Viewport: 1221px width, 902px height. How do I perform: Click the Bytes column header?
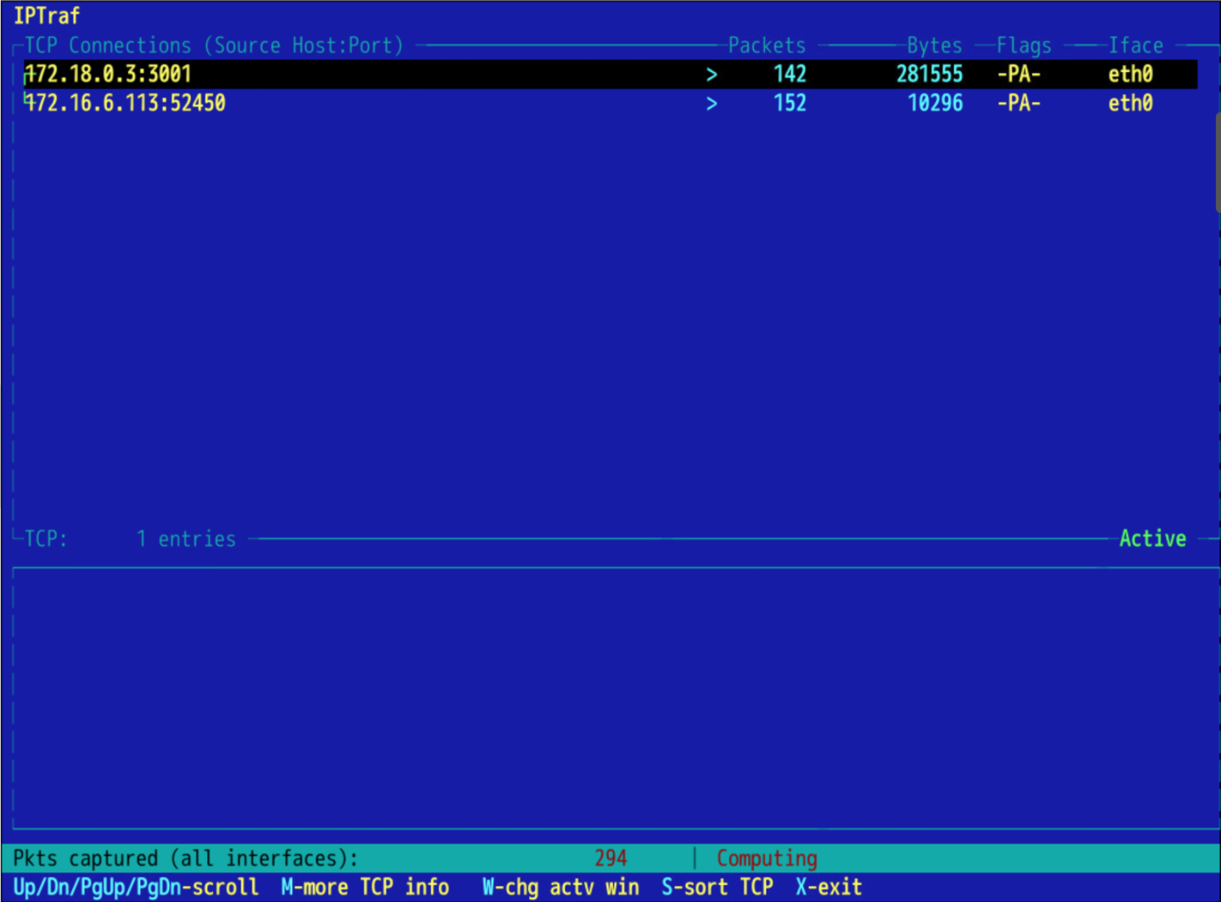pyautogui.click(x=935, y=46)
